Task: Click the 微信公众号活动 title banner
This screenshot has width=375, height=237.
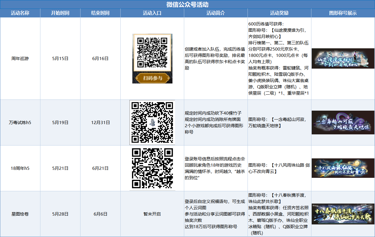Action: tap(187, 5)
